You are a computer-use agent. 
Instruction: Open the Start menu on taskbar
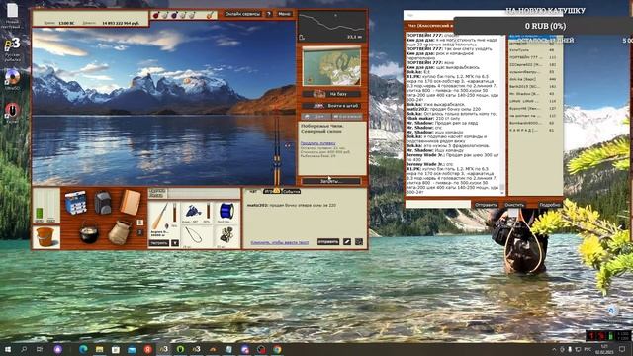8,349
